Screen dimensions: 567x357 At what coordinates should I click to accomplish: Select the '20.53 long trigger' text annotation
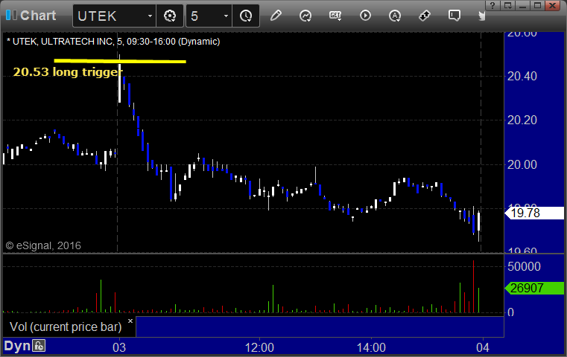tap(68, 72)
